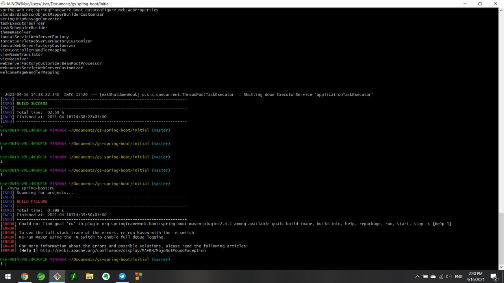The image size is (504, 283).
Task: Click 'To see the full stack trace' line
Action: [x=98, y=233]
